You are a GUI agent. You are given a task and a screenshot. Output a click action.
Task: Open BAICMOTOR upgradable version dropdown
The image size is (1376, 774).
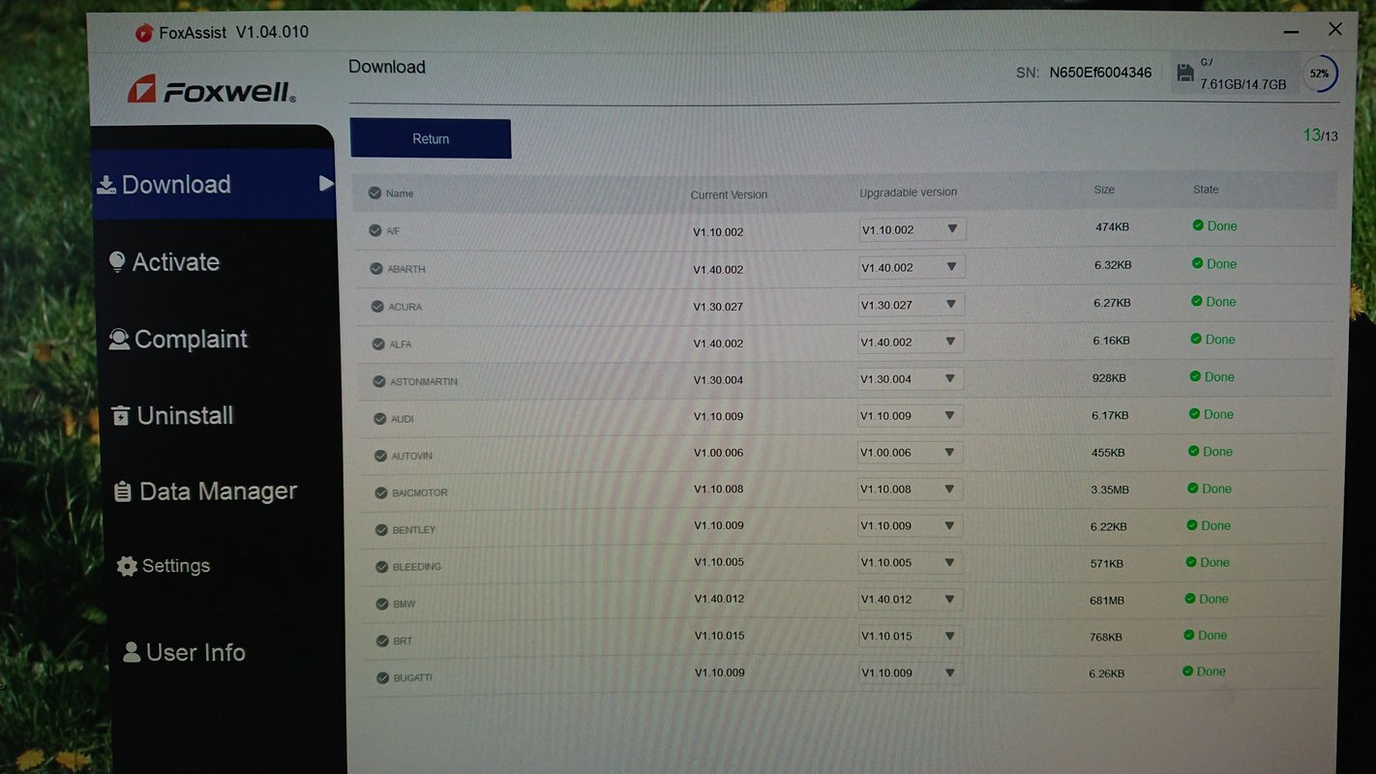(x=911, y=489)
